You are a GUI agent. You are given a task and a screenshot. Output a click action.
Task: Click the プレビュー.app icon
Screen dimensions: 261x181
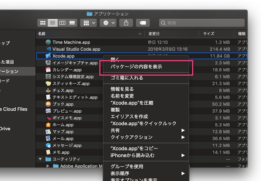48,111
